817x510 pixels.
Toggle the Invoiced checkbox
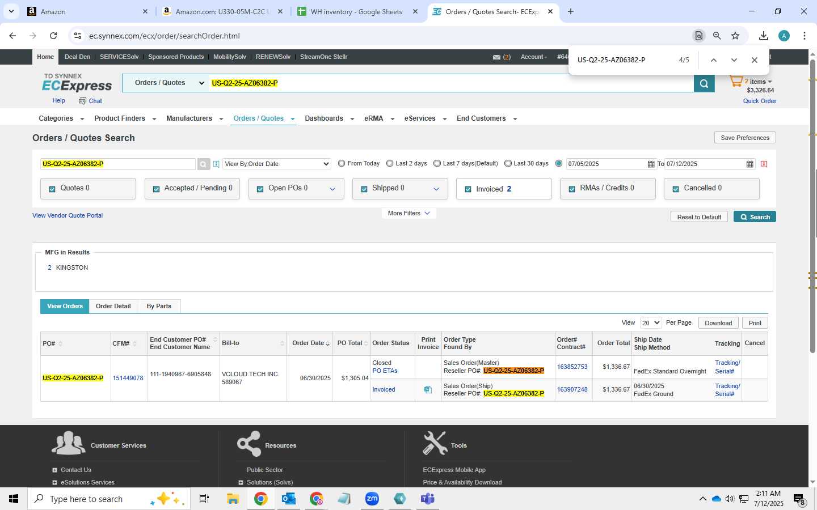(x=468, y=189)
